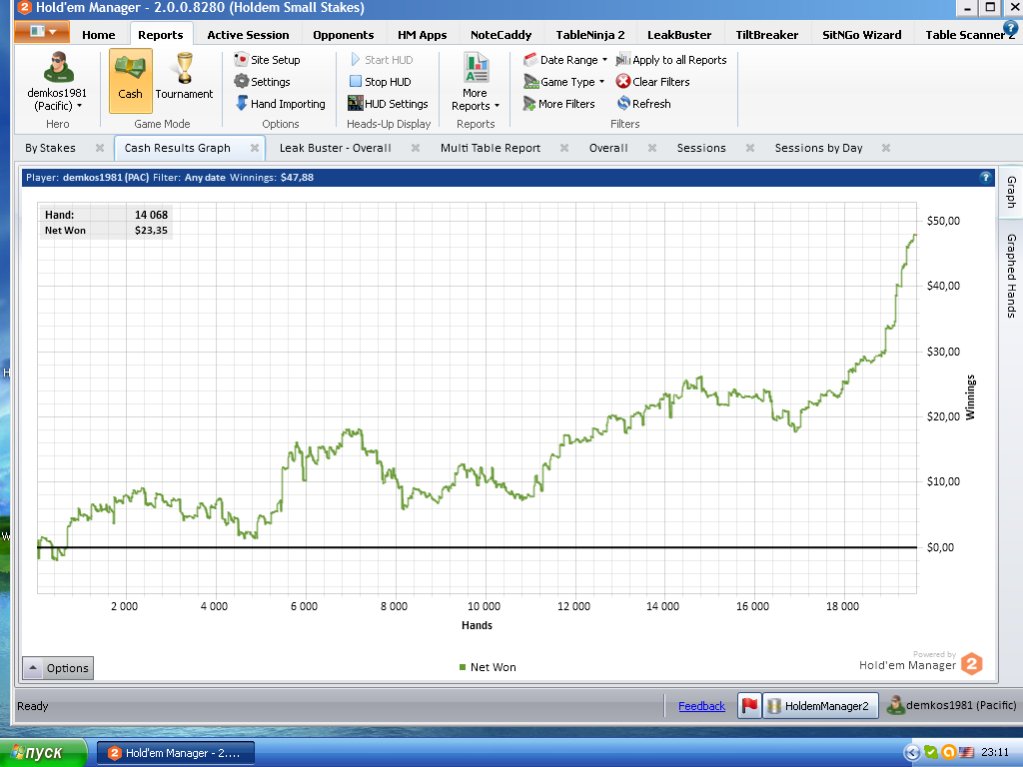Open Sessions report tab
This screenshot has height=767, width=1023.
701,148
